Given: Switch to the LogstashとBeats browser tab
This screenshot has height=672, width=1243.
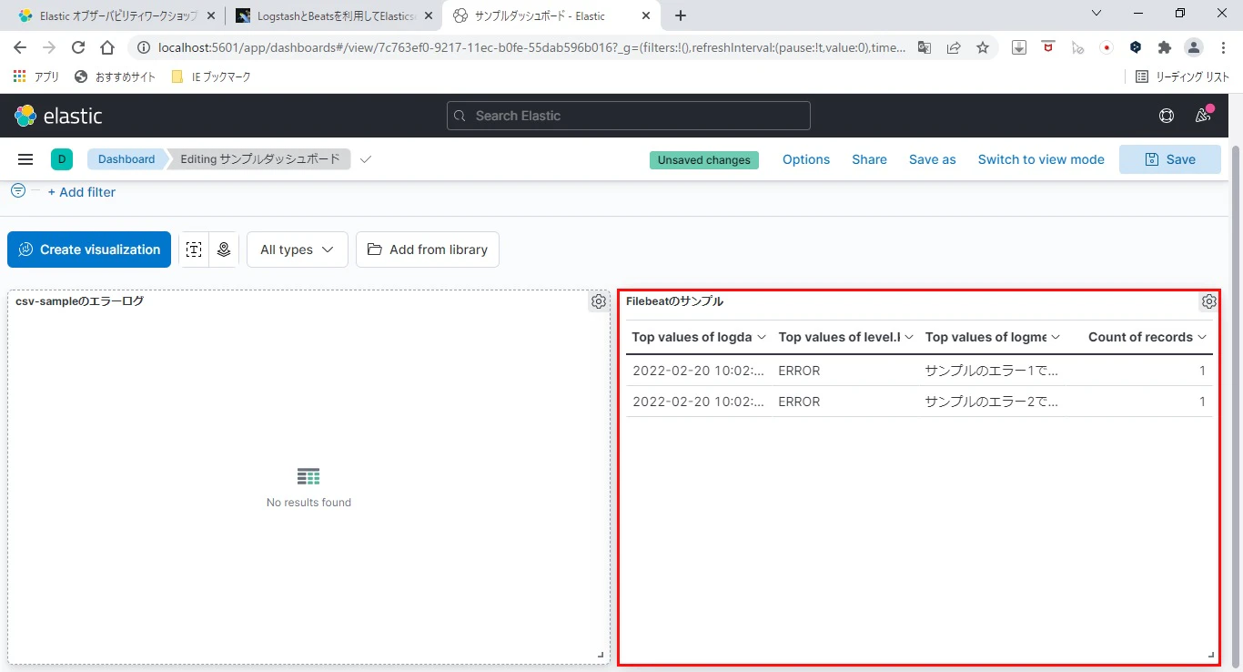Looking at the screenshot, I should click(x=333, y=15).
